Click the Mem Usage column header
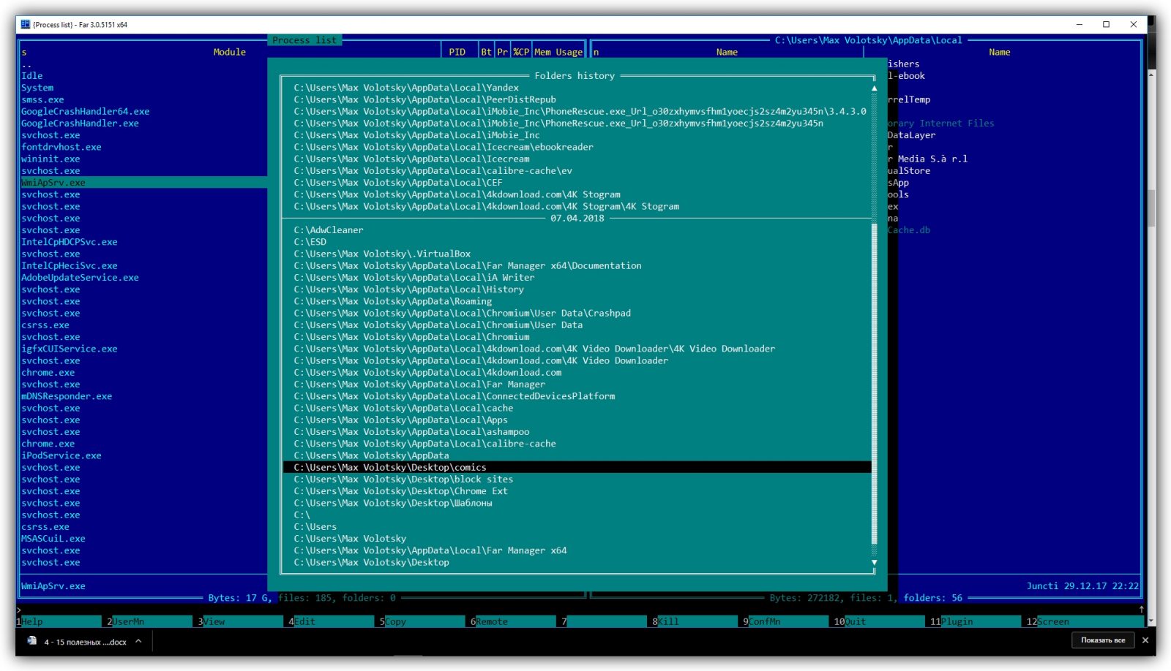Screen dimensions: 1171x671 click(558, 52)
